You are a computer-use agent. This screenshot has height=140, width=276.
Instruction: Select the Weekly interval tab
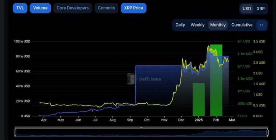coord(197,25)
